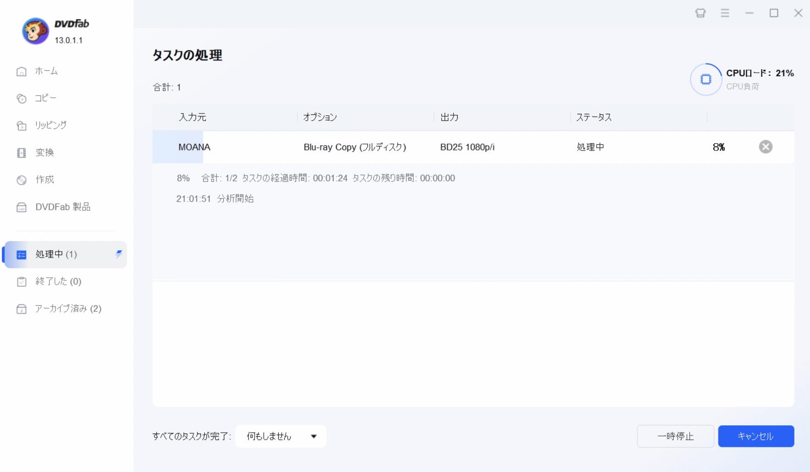Viewport: 810px width, 472px height.
Task: Click the Blu-ray Copy (フルディスク) option cell
Action: pyautogui.click(x=355, y=147)
